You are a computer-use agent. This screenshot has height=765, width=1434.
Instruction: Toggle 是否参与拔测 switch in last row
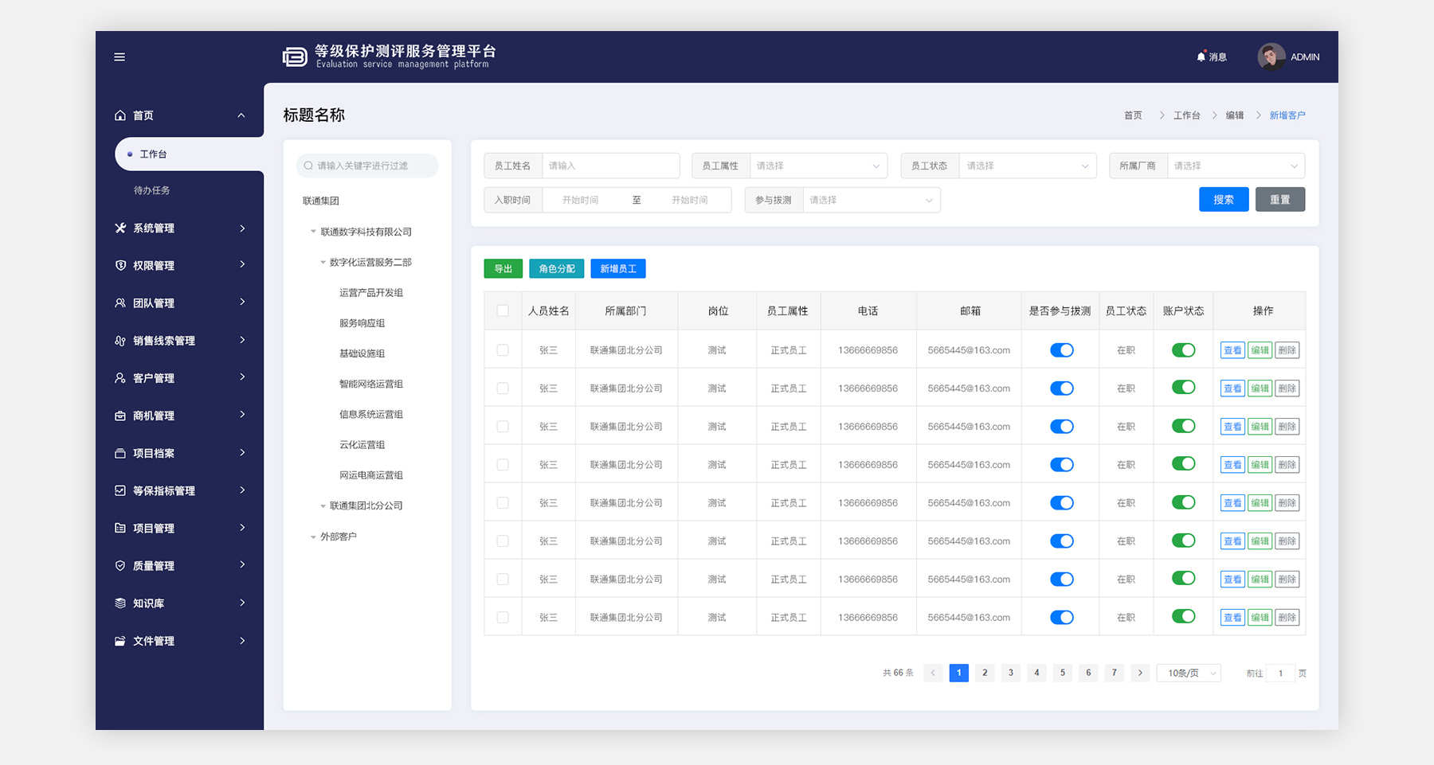[1061, 617]
